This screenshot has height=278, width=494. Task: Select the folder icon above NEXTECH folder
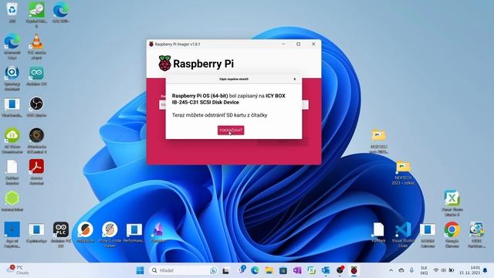tap(379, 141)
